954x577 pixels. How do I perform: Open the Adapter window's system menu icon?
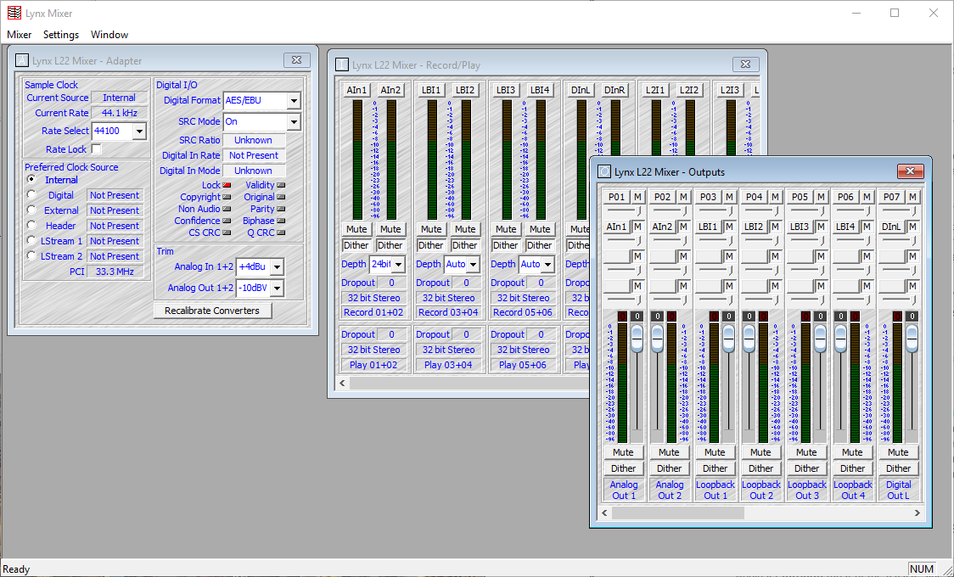[x=22, y=59]
